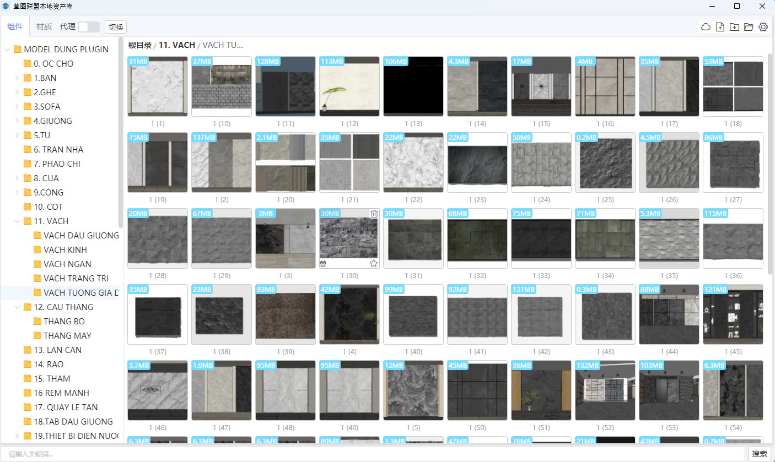Click the replace (替) icon on model 1 (30)

tap(324, 263)
